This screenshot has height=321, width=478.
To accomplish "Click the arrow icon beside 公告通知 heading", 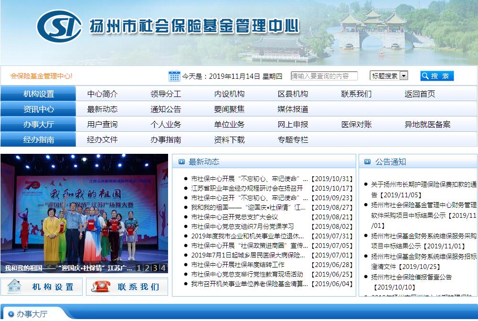I will [x=368, y=162].
